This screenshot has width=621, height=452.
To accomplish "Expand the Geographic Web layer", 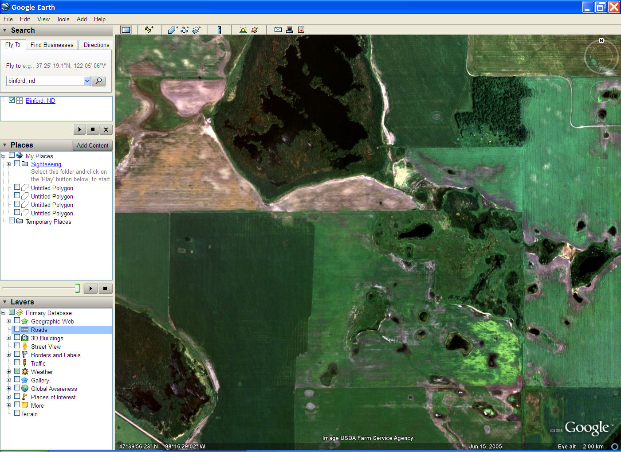I will tap(8, 321).
